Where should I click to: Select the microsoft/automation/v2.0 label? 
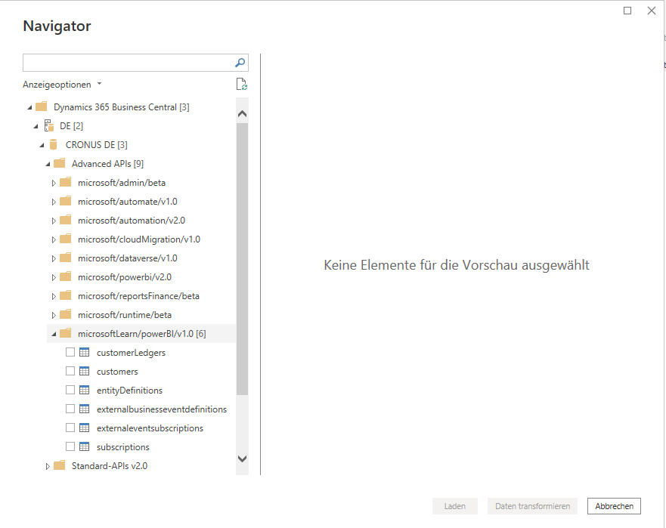(x=132, y=221)
